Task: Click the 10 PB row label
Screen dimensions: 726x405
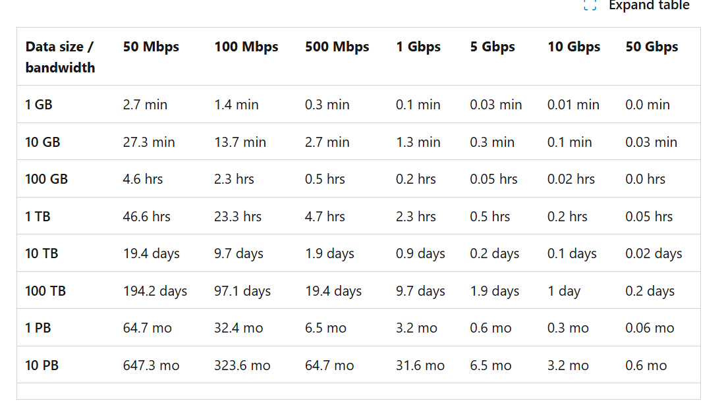Action: [x=42, y=365]
